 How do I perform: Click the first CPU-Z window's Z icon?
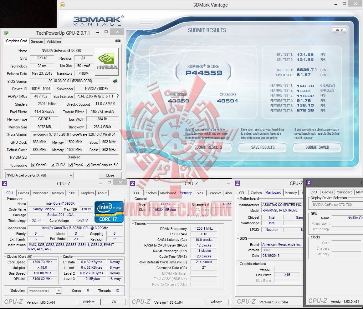click(x=5, y=183)
